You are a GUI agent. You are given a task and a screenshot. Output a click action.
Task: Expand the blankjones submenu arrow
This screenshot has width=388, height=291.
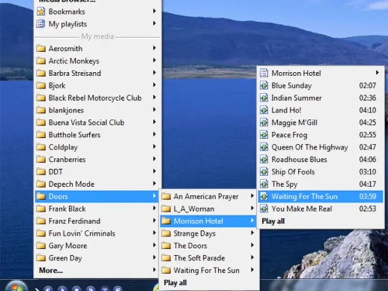coord(154,110)
